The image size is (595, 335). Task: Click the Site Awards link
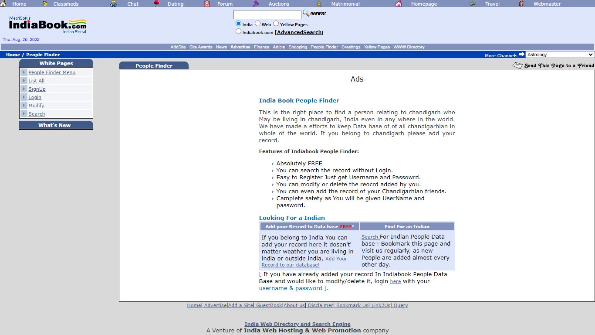201,47
